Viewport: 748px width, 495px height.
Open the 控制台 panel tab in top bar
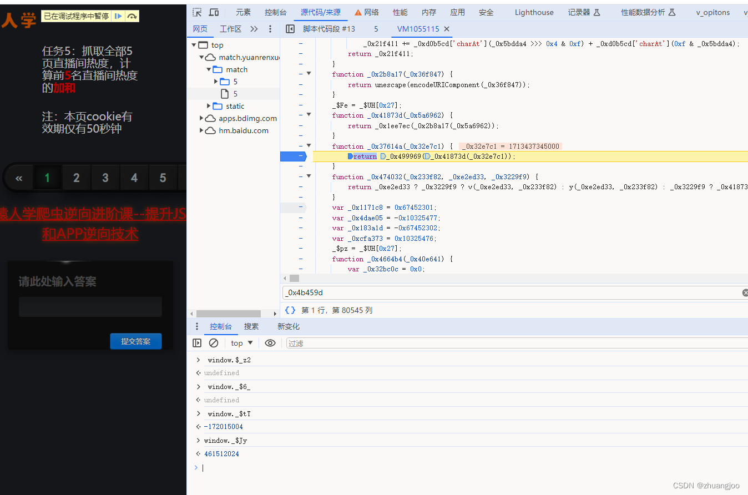[276, 12]
